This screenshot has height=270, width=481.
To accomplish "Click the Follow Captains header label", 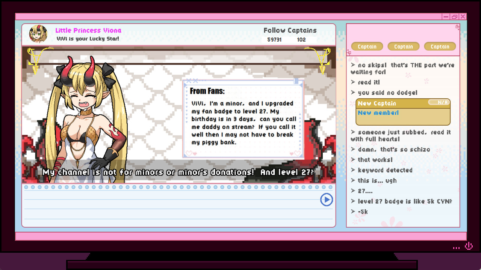I will click(290, 30).
